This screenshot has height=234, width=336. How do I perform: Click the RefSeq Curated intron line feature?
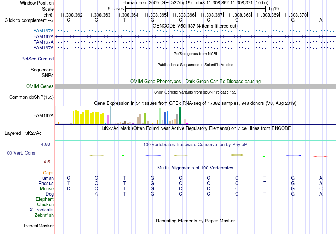(x=195, y=59)
